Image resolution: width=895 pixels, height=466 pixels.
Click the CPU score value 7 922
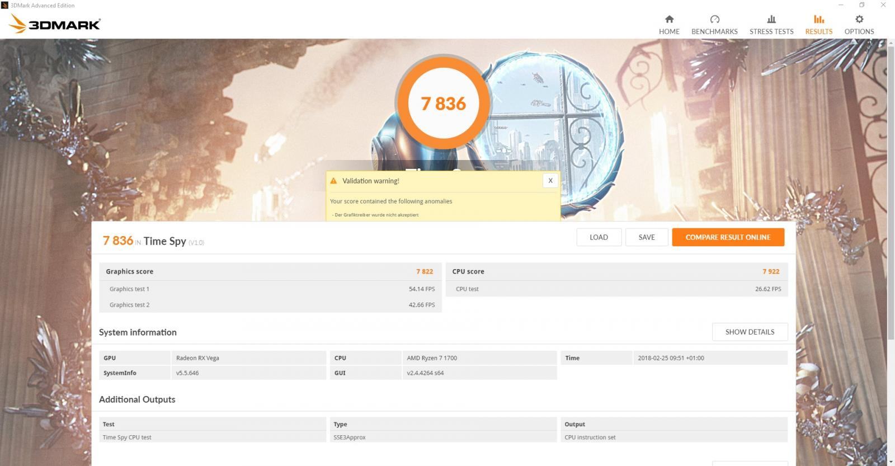pyautogui.click(x=771, y=271)
